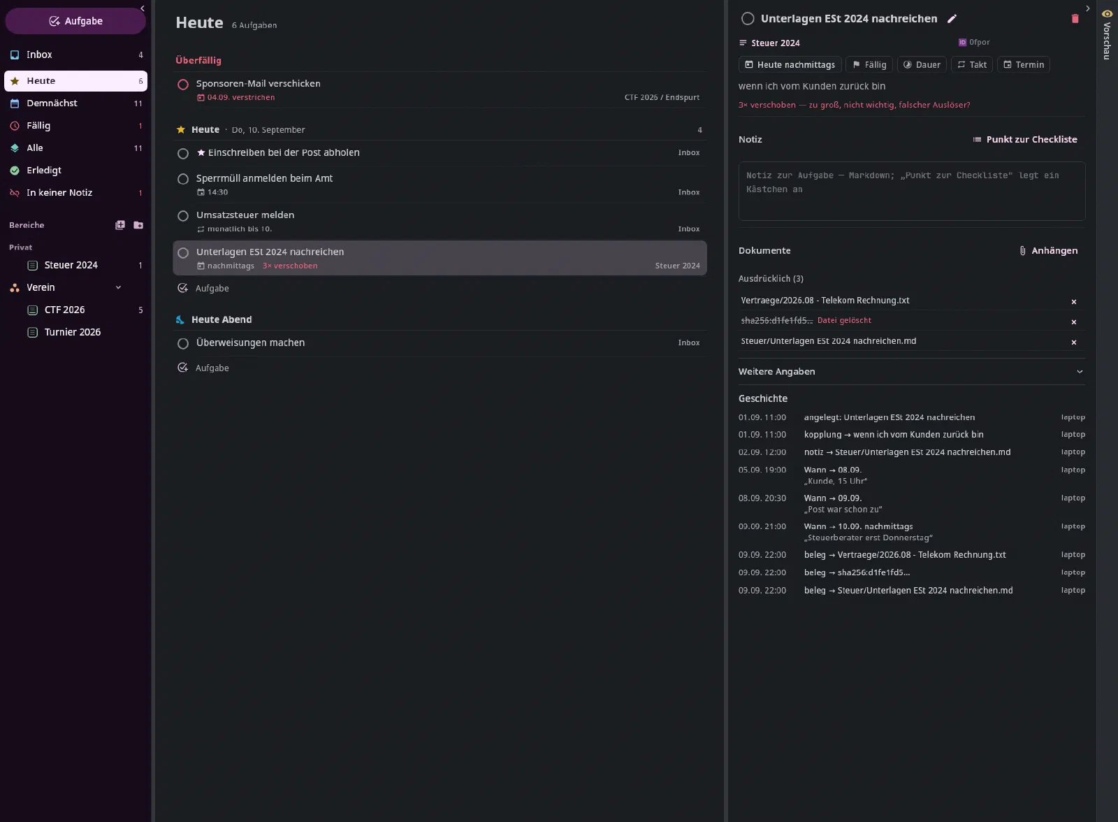Complete the task in the detail panel header
Screen dimensions: 1118x822
click(748, 19)
